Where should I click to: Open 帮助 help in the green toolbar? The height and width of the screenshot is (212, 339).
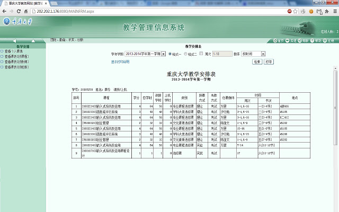point(316,41)
